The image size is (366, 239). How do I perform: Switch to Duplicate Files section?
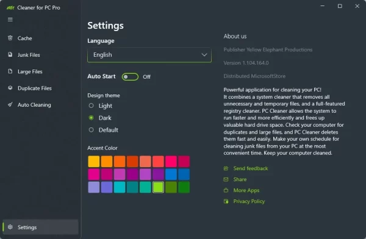(41, 88)
